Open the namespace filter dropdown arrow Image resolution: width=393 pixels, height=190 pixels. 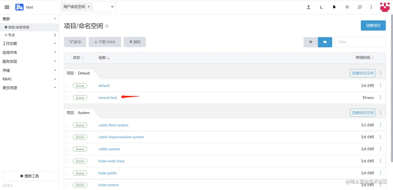coord(112,7)
